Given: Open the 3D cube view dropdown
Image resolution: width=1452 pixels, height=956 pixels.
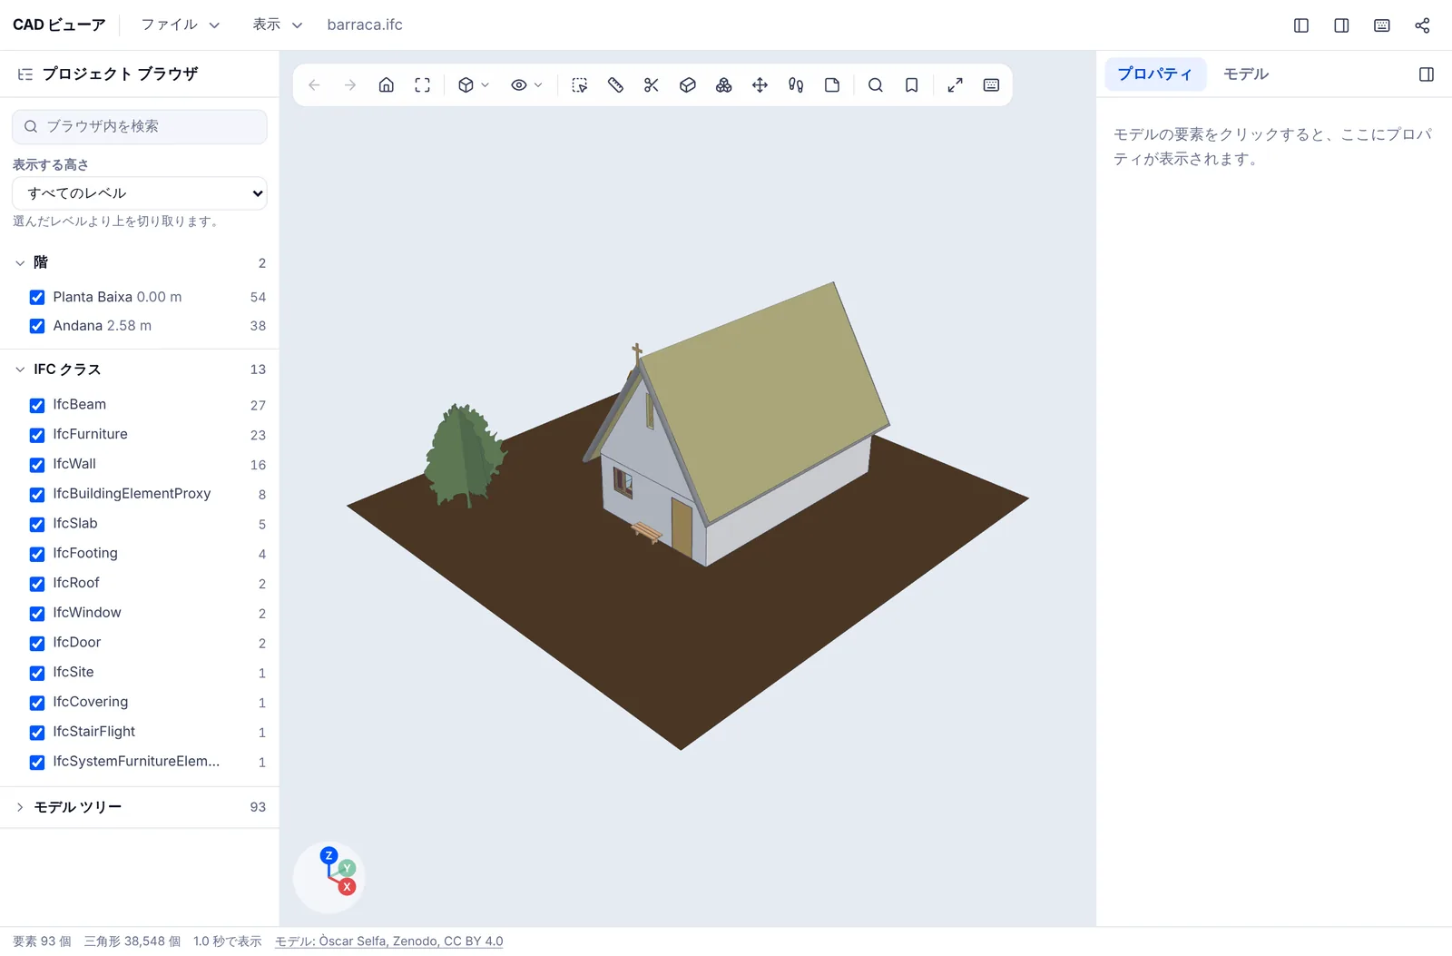Looking at the screenshot, I should [474, 85].
